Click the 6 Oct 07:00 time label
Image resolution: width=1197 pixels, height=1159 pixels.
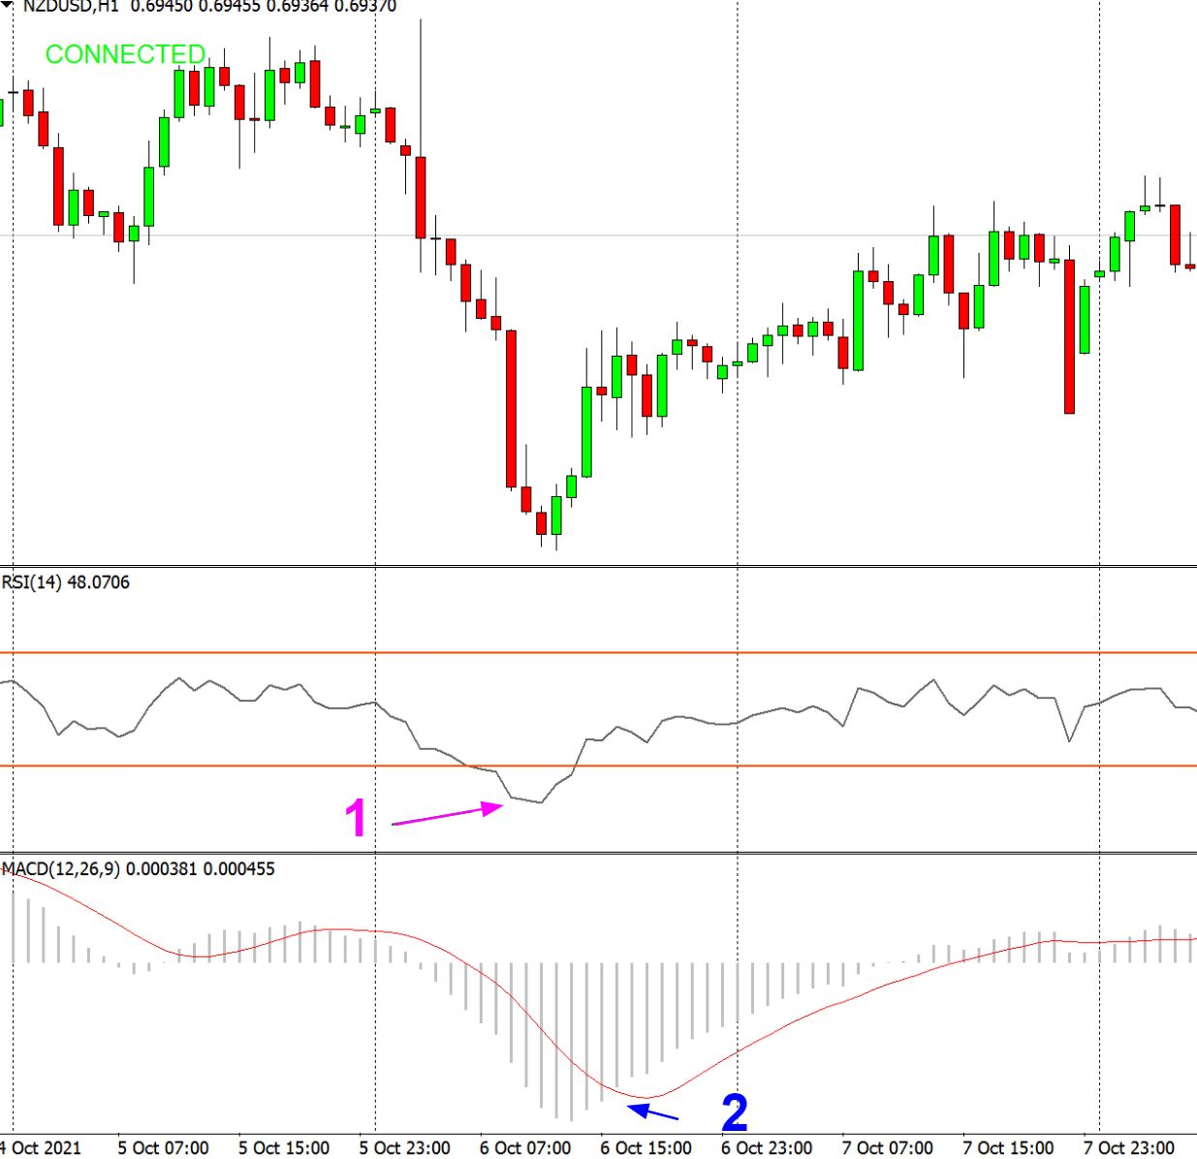tap(525, 1147)
